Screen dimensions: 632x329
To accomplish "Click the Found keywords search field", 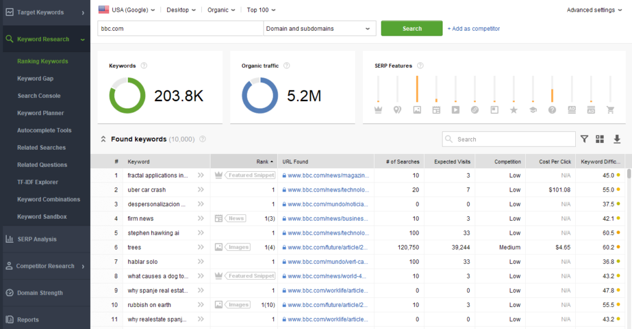I will point(512,139).
